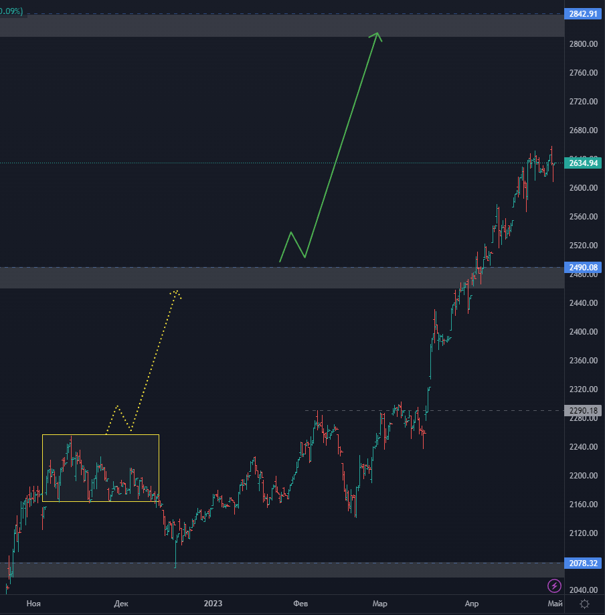This screenshot has height=615, width=605.
Task: Click the 2240.00 price axis tick
Action: [584, 447]
